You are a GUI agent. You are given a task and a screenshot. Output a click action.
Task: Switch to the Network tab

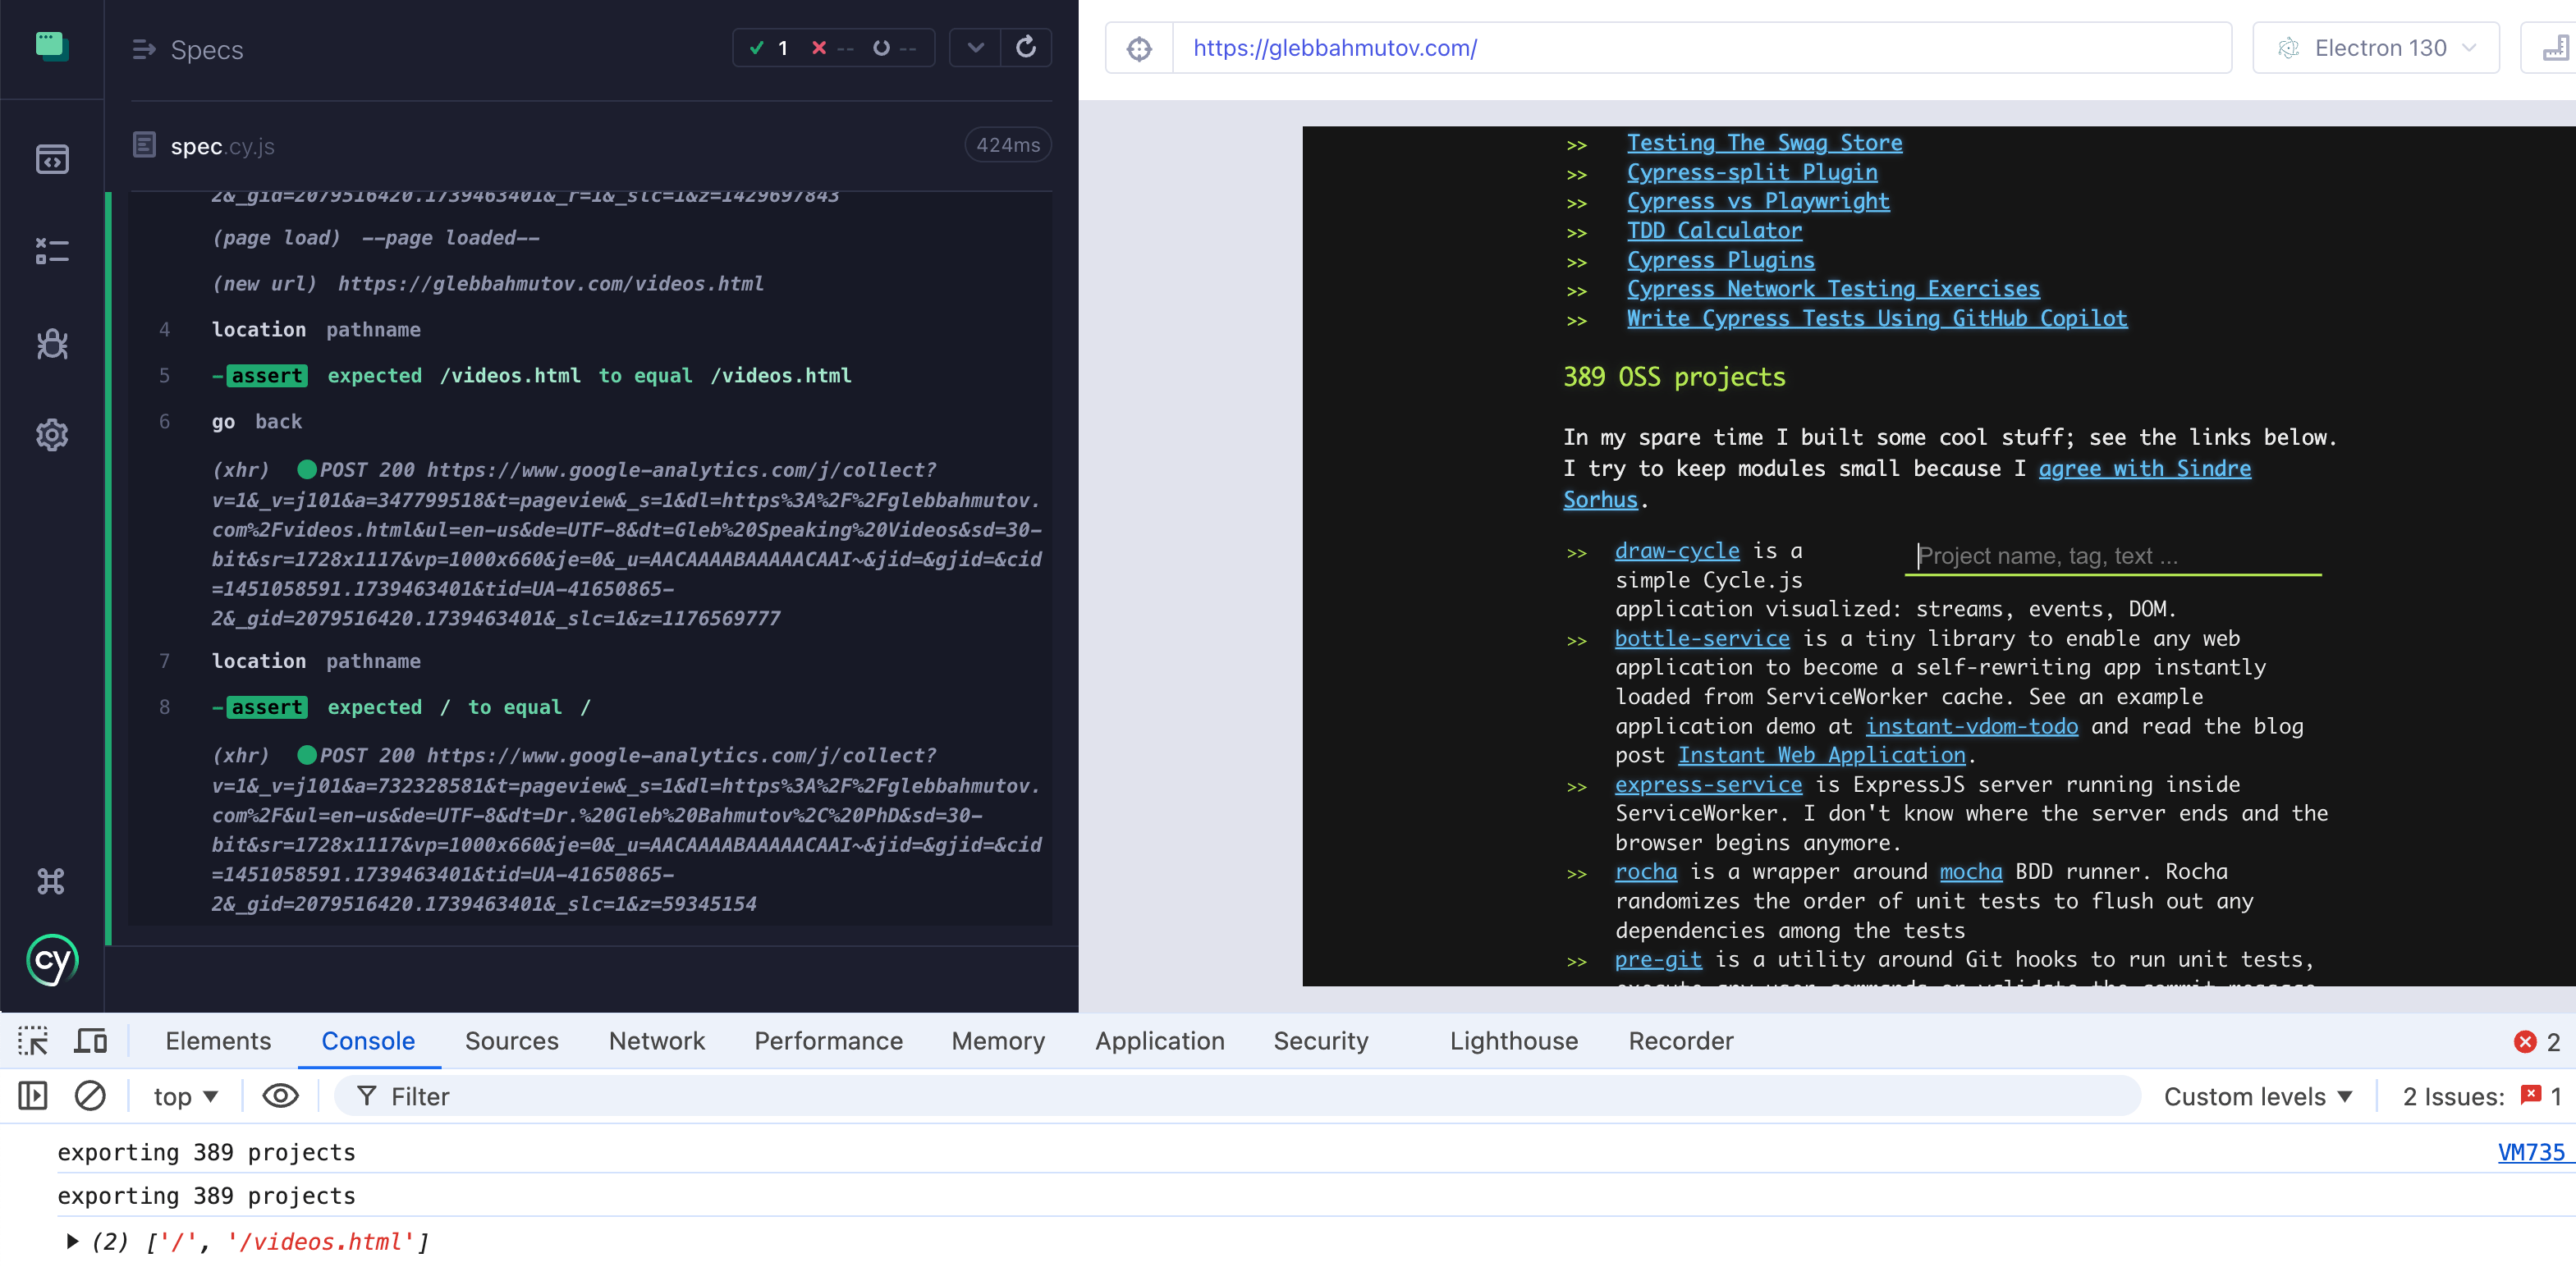[656, 1041]
